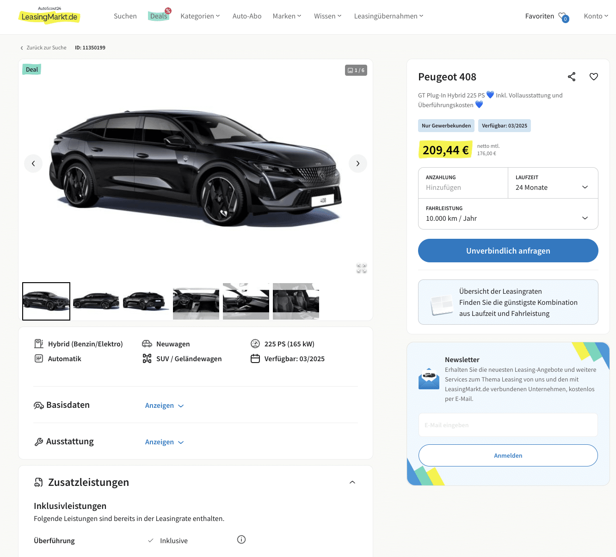This screenshot has height=557, width=616.
Task: Click the Nur Gewerbekunden tag
Action: (x=446, y=126)
